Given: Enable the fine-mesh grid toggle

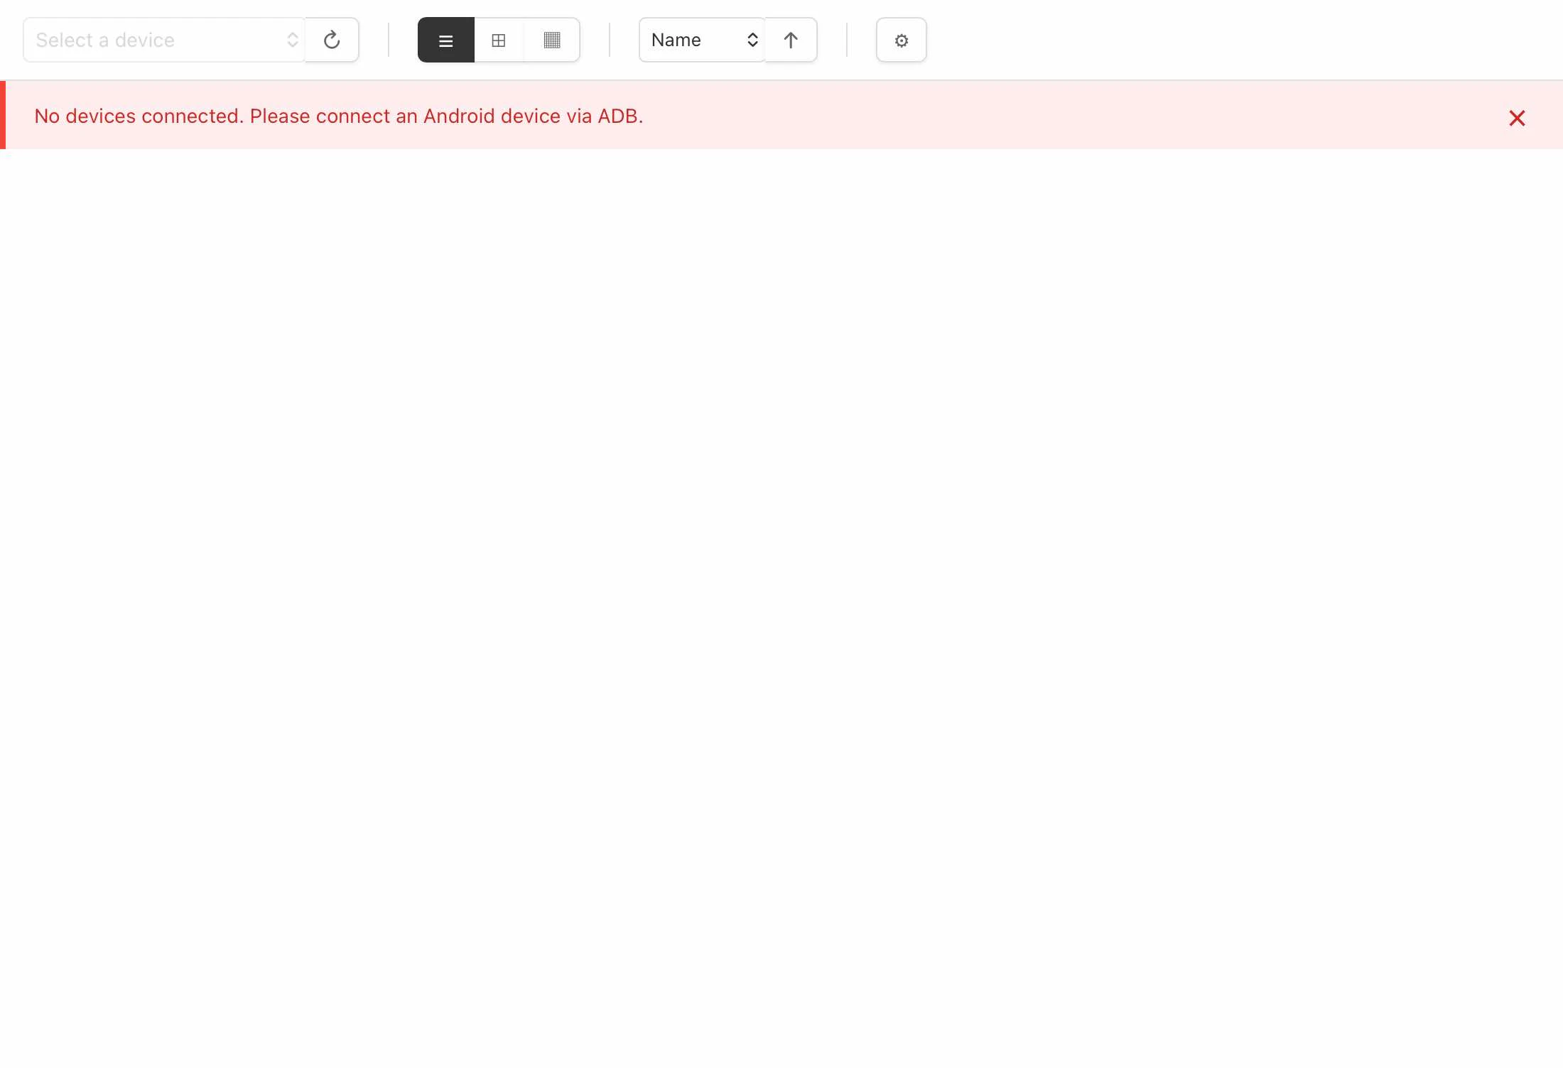Looking at the screenshot, I should [x=552, y=40].
